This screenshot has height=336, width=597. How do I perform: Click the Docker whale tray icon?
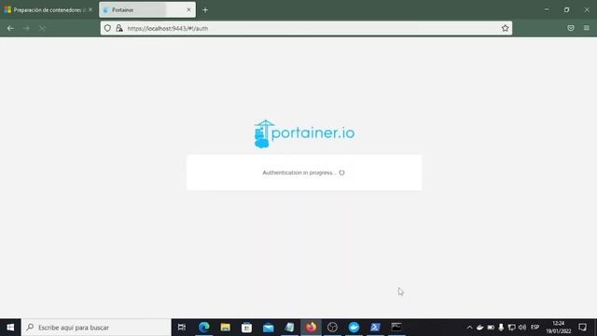(x=480, y=328)
